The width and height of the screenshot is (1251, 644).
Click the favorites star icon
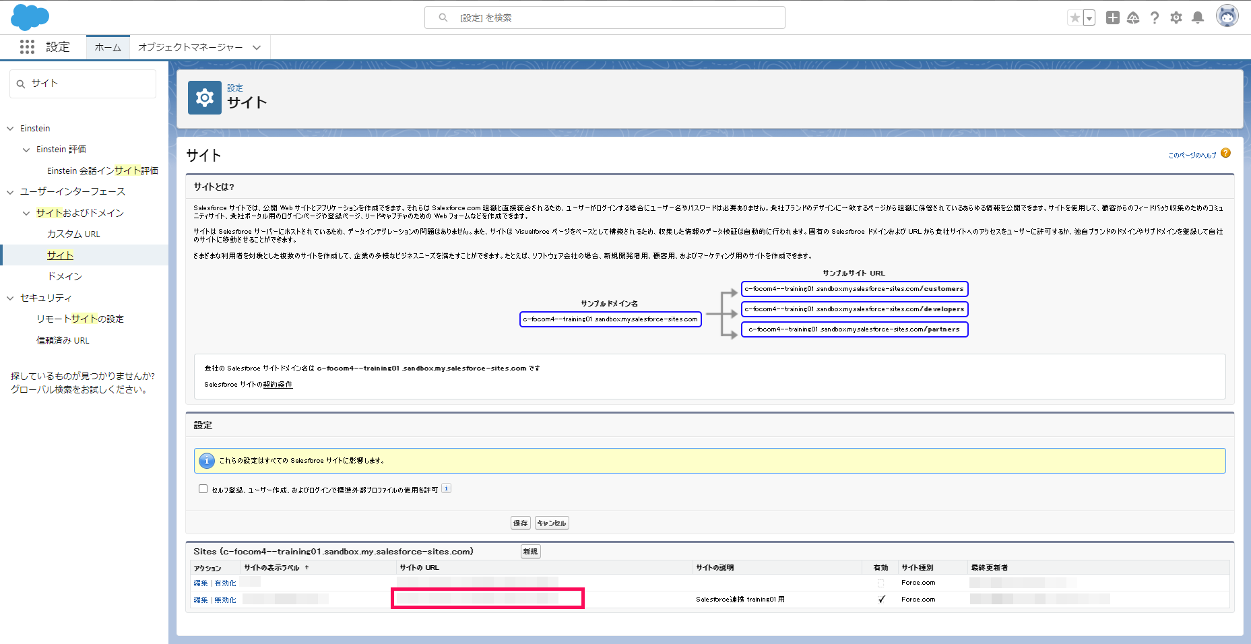pos(1074,18)
